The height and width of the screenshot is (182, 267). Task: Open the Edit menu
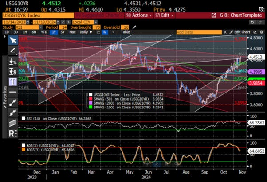coord(164,15)
